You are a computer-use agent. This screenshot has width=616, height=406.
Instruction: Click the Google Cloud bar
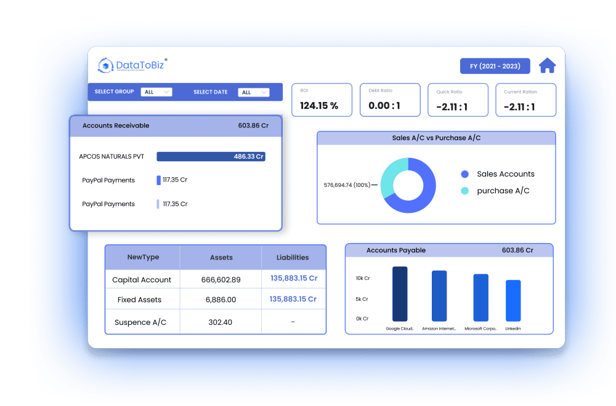click(x=400, y=293)
